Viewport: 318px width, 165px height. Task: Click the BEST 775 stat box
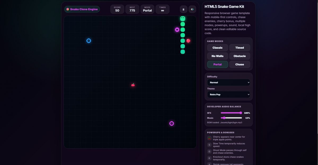(x=132, y=9)
